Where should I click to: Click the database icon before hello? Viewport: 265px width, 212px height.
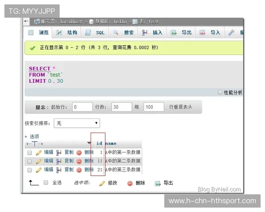click(91, 22)
